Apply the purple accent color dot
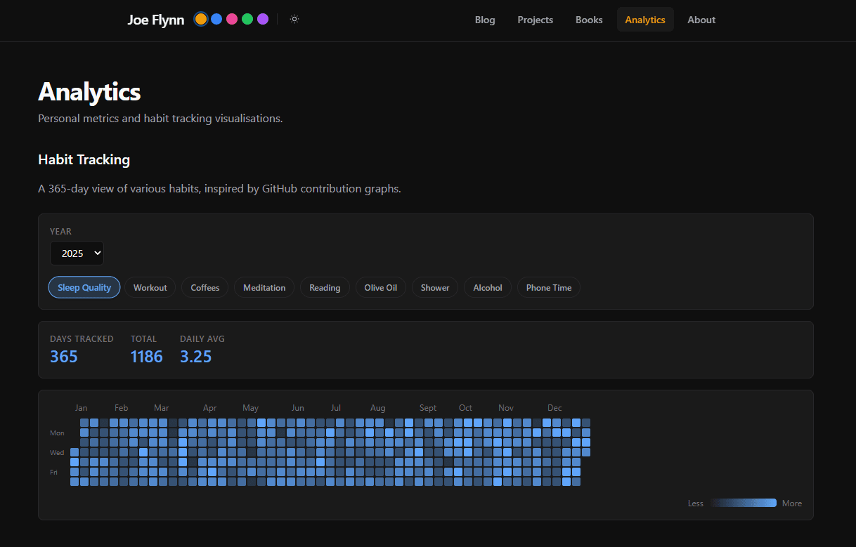This screenshot has width=856, height=547. [263, 19]
